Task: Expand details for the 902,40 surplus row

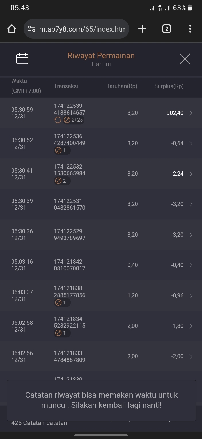Action: pos(191,113)
